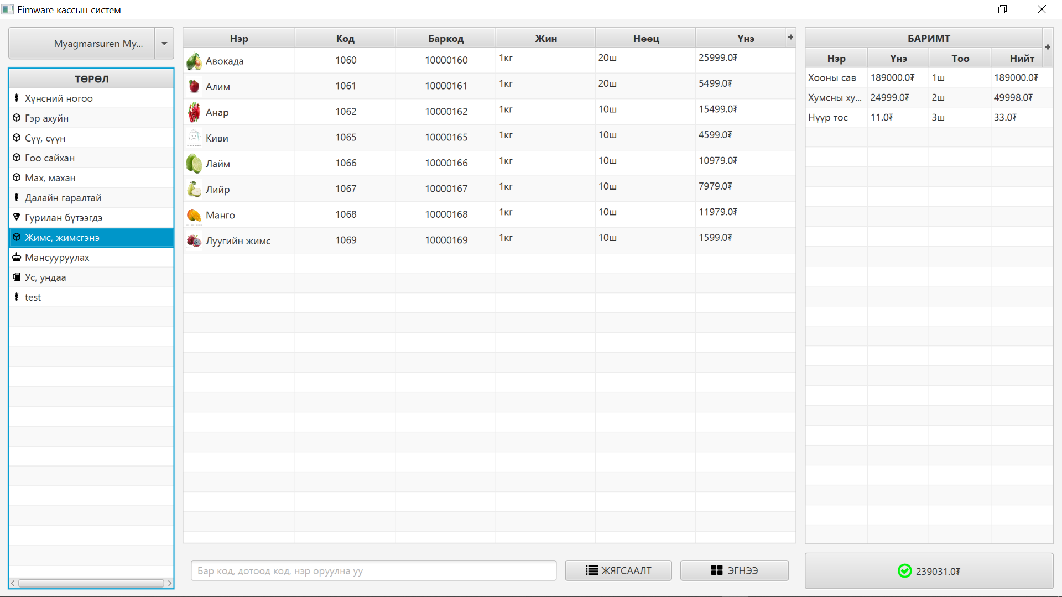Click the grid icon on the ЭГНЭЭ button
Image resolution: width=1062 pixels, height=597 pixels.
(716, 570)
